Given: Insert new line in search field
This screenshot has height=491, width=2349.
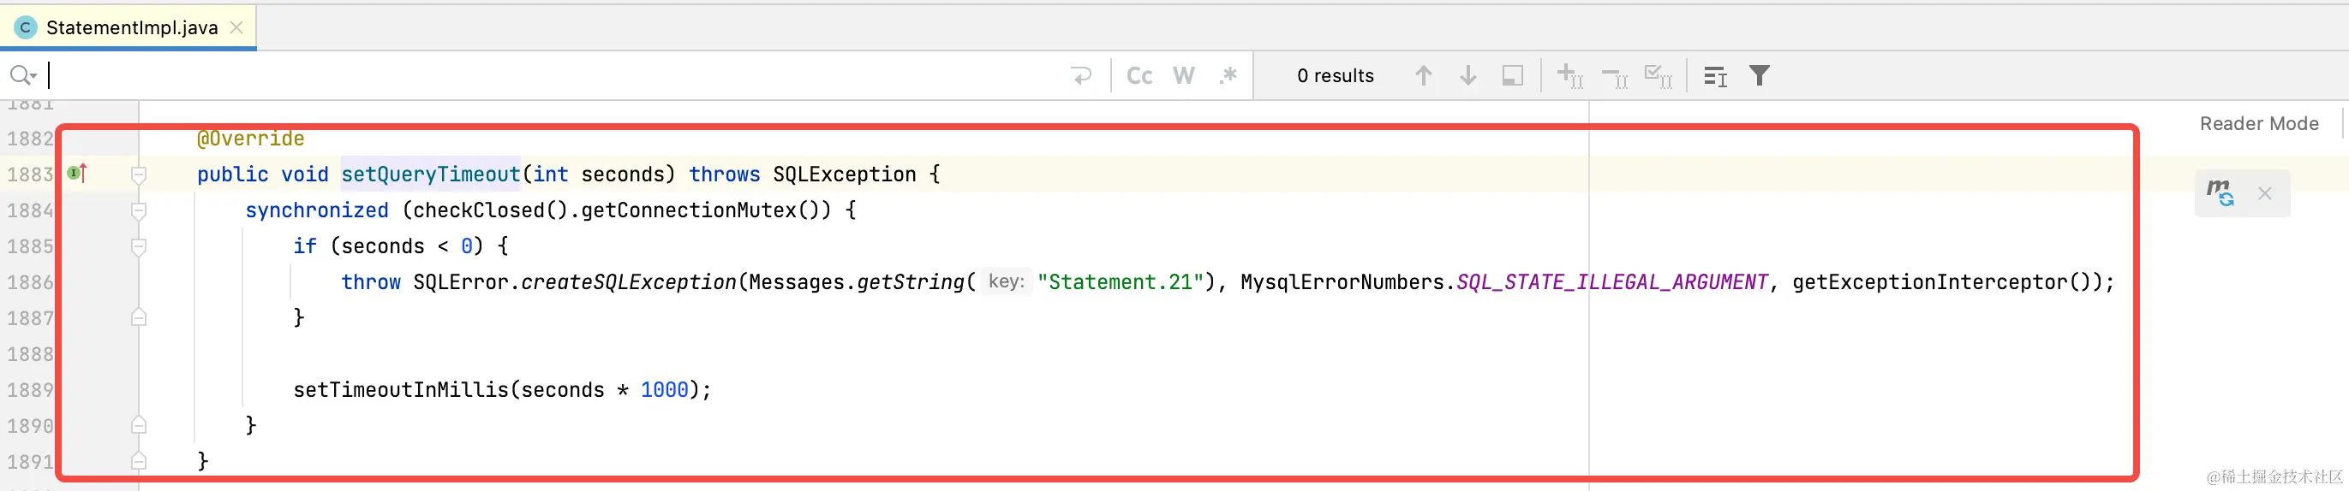Looking at the screenshot, I should pos(1081,75).
